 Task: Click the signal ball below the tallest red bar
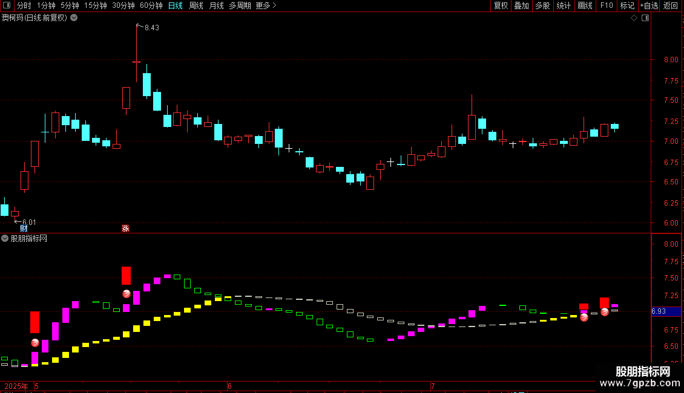126,294
